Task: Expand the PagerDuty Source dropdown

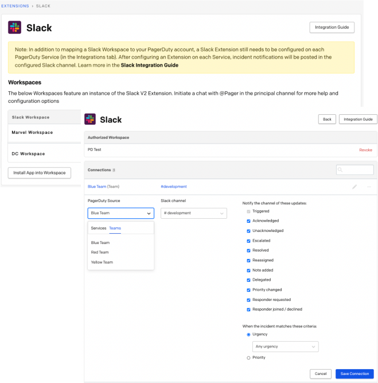Action: [x=121, y=213]
